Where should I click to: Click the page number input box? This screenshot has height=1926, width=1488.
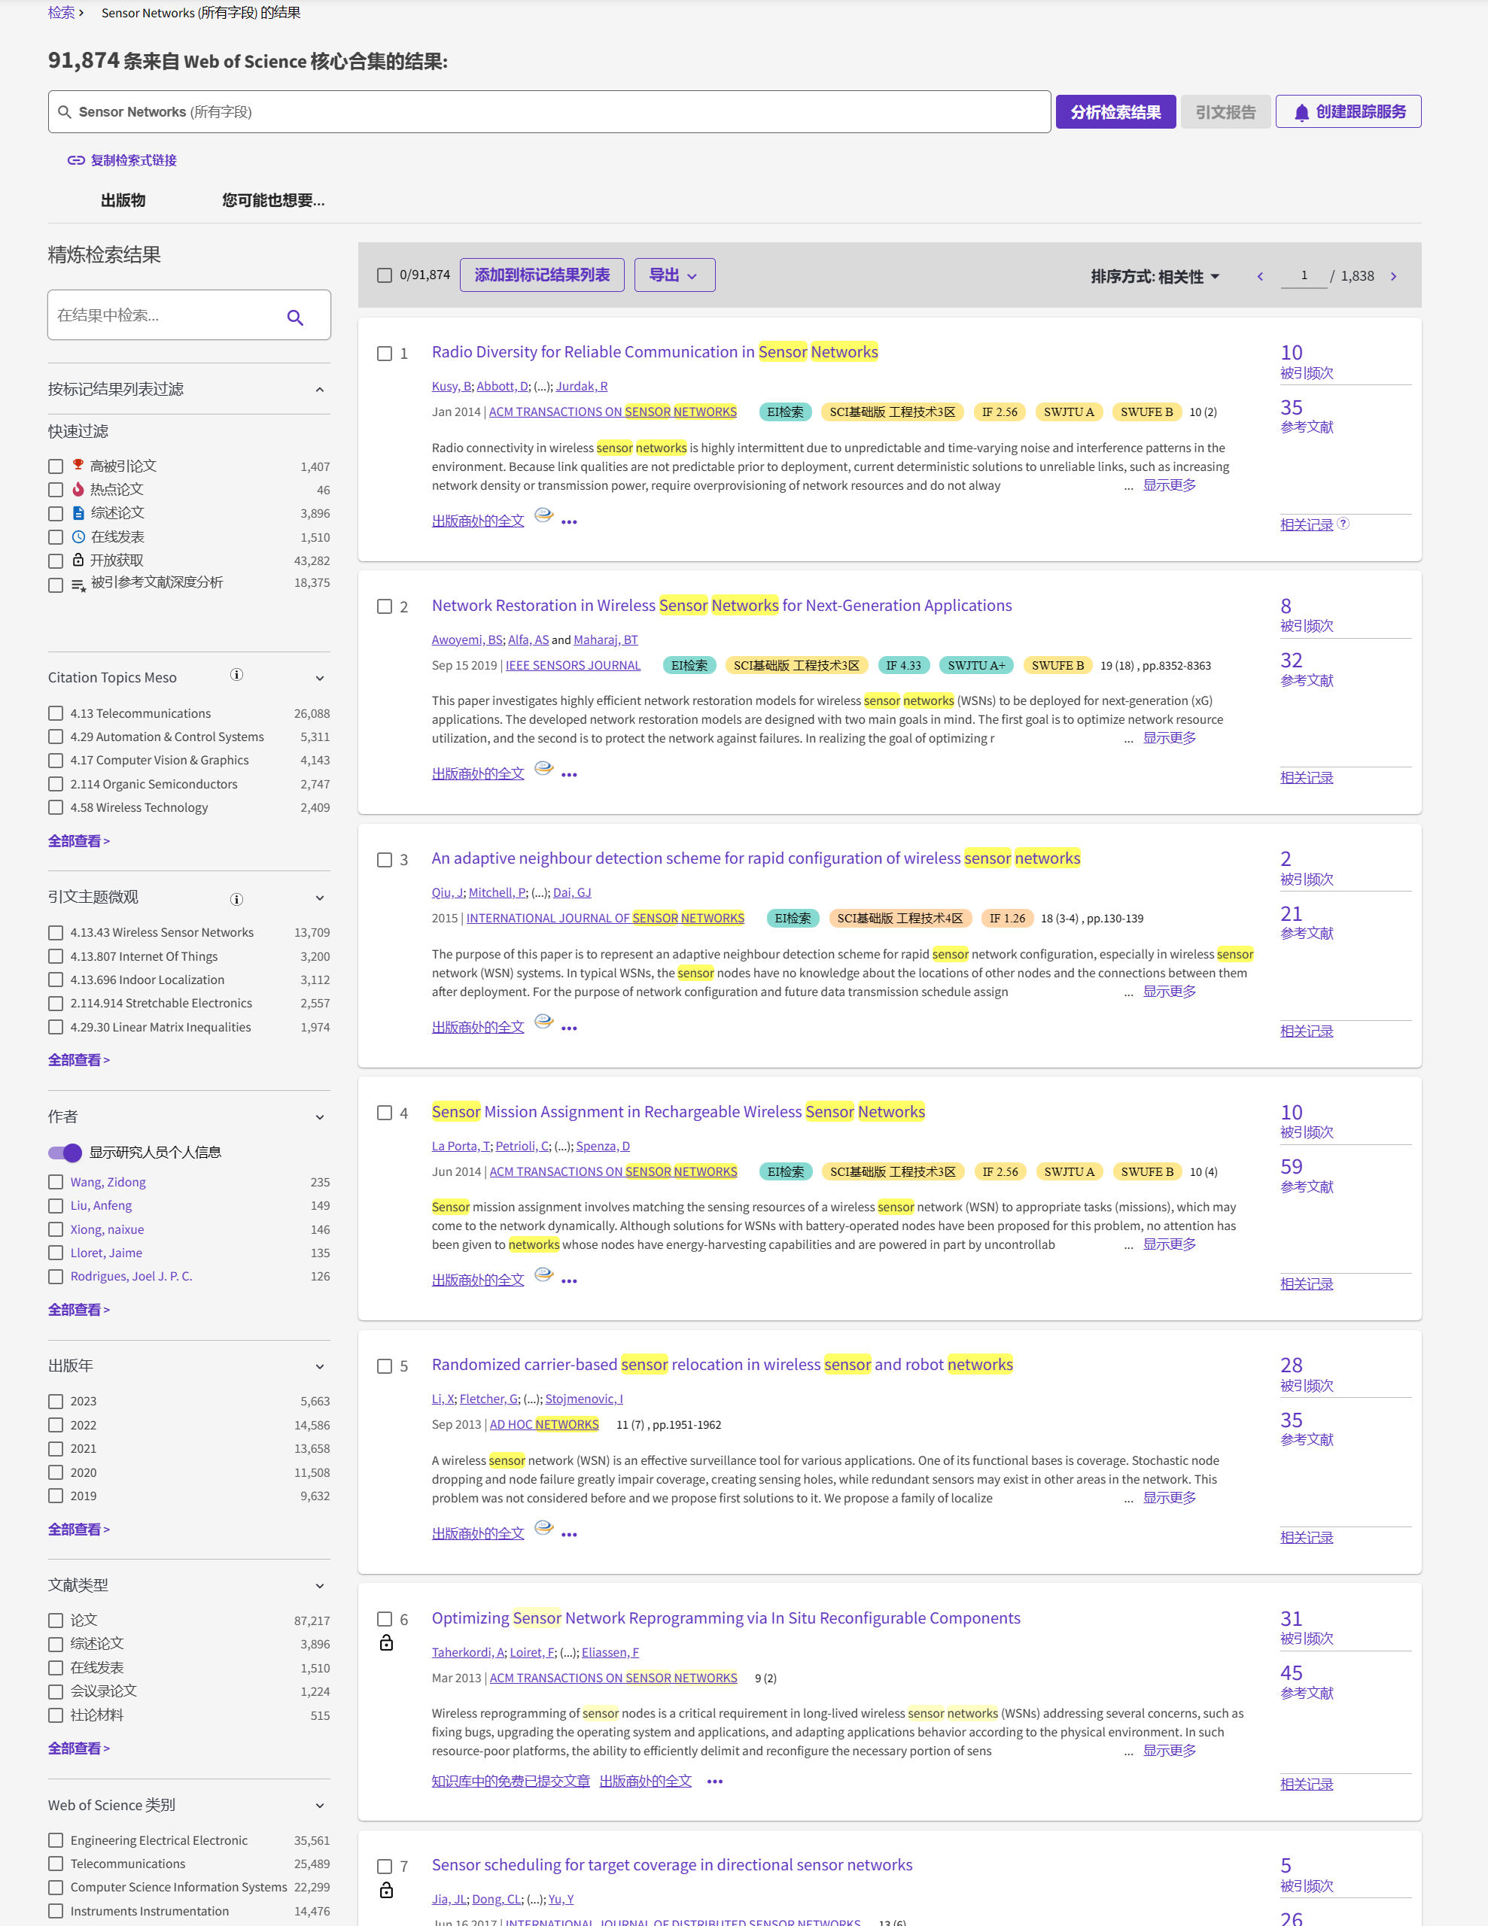(1303, 276)
